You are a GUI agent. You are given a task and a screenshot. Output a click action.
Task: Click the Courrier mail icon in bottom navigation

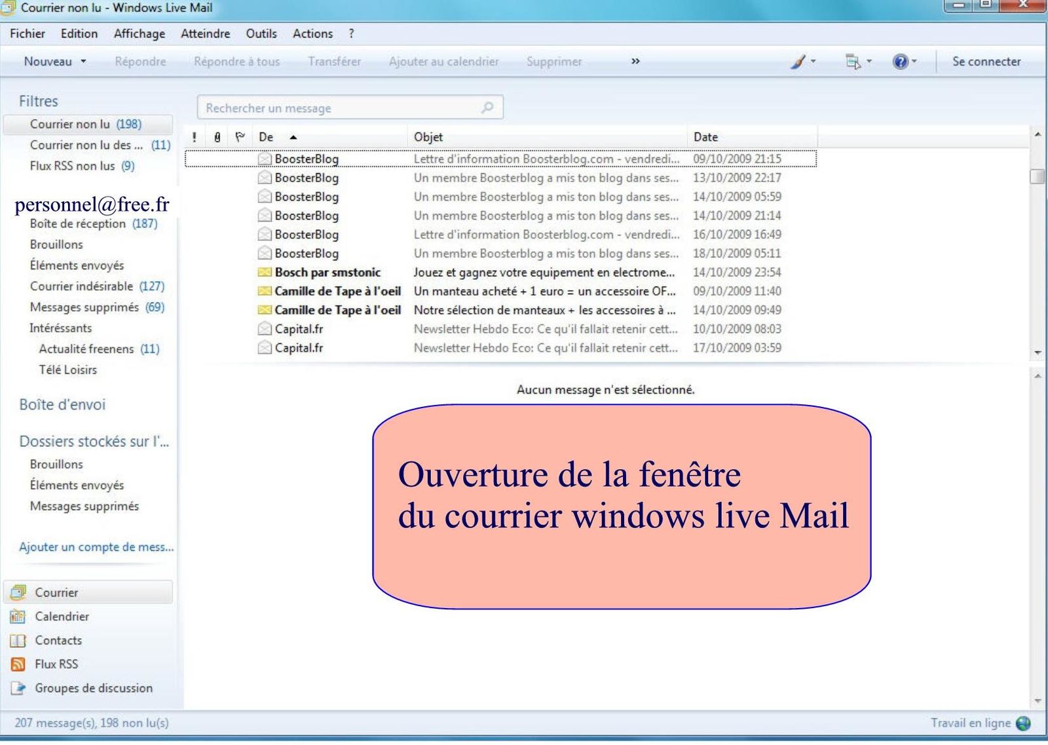tap(18, 592)
